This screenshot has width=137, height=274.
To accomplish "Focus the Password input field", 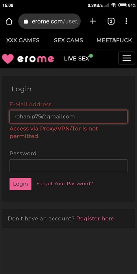I will tap(68, 166).
